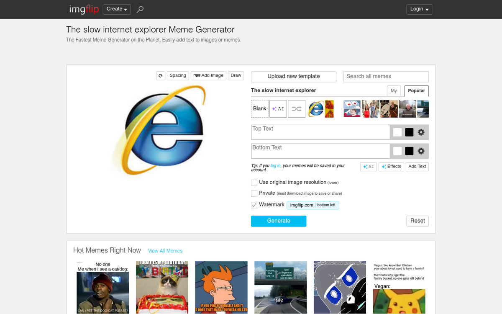
Task: Select the random shuffle template icon
Action: point(297,109)
